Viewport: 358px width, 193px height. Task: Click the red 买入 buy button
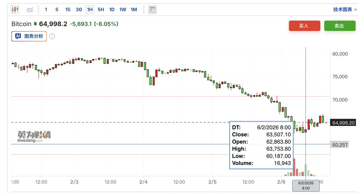pyautogui.click(x=304, y=26)
